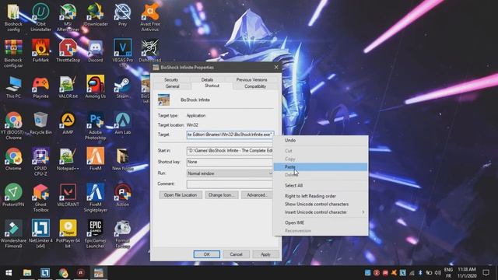Viewport: 498px width, 280px height.
Task: Click the Adobe Photoshop desktop icon
Action: point(95,125)
